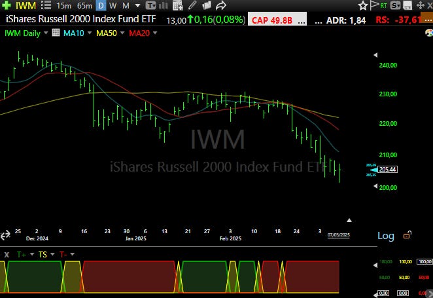Click the star favorite icon

click(362, 5)
